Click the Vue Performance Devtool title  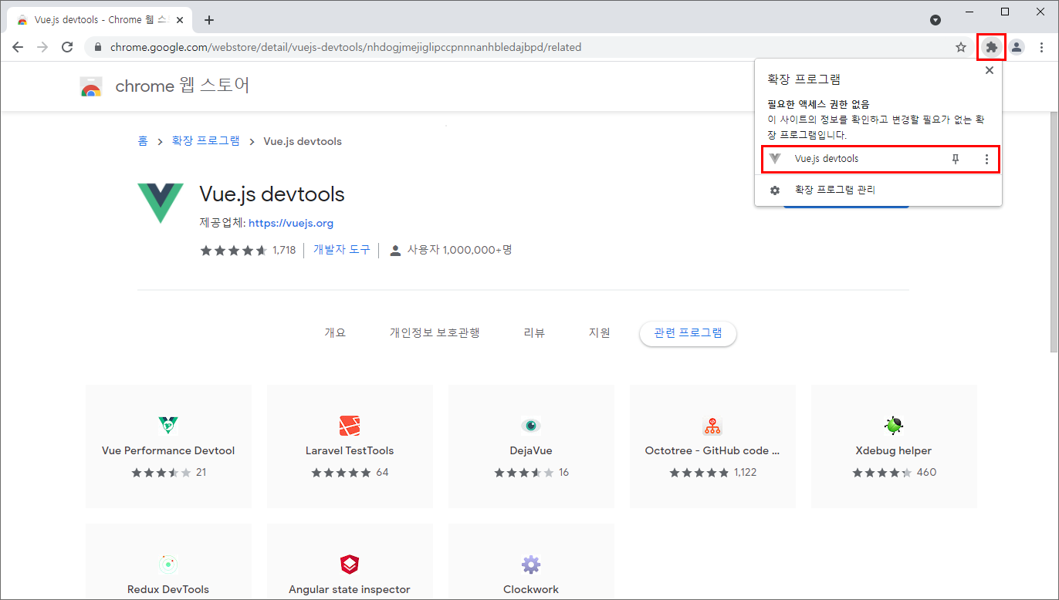tap(168, 450)
